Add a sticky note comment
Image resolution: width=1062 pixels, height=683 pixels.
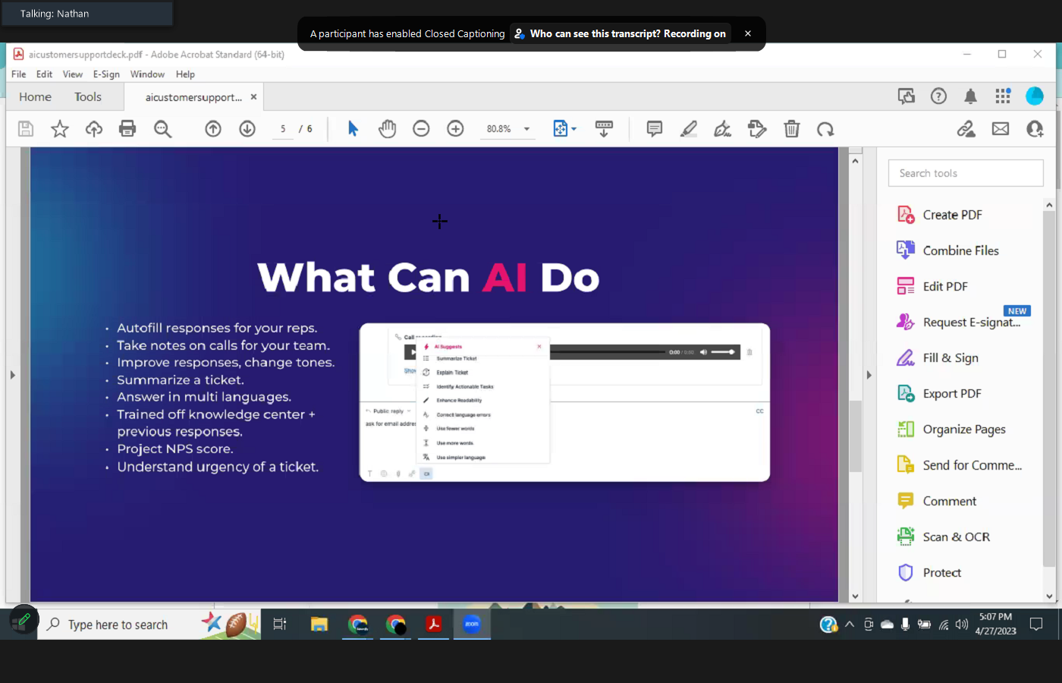pos(654,129)
